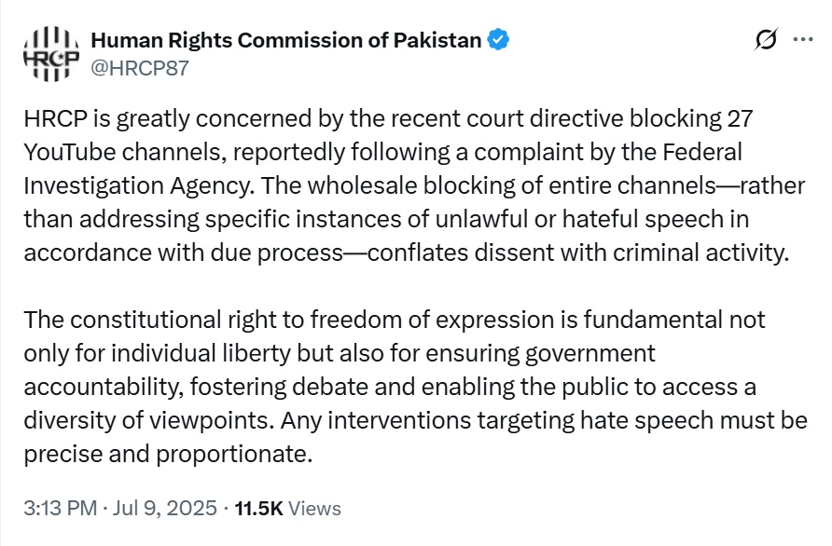Image resolution: width=832 pixels, height=546 pixels.
Task: Open the three-dot more options menu
Action: pos(803,39)
